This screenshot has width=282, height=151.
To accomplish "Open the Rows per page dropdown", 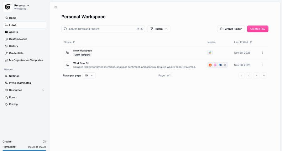I will (x=89, y=75).
